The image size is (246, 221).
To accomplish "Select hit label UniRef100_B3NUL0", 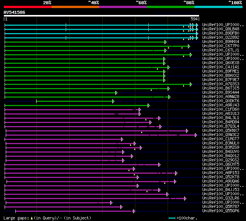I will point(221,143).
